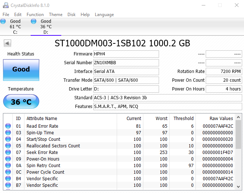Go to previous disk with left arrow
Viewport: 244px width, 193px height.
[7, 43]
